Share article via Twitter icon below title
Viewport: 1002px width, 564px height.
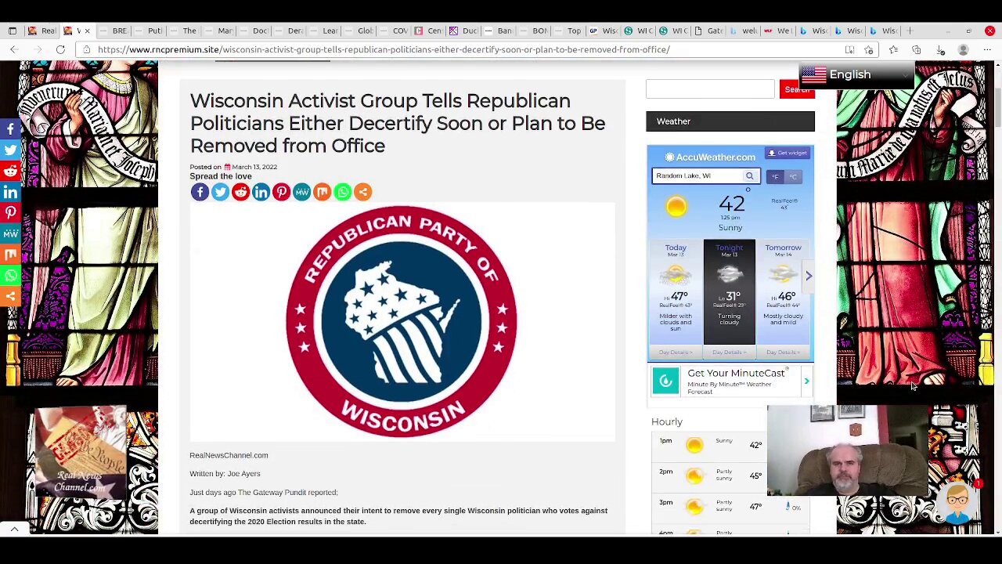220,192
